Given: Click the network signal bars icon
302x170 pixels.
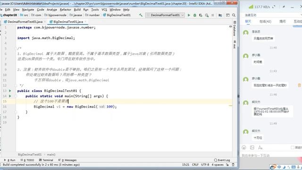Looking at the screenshot, I should point(251,7).
